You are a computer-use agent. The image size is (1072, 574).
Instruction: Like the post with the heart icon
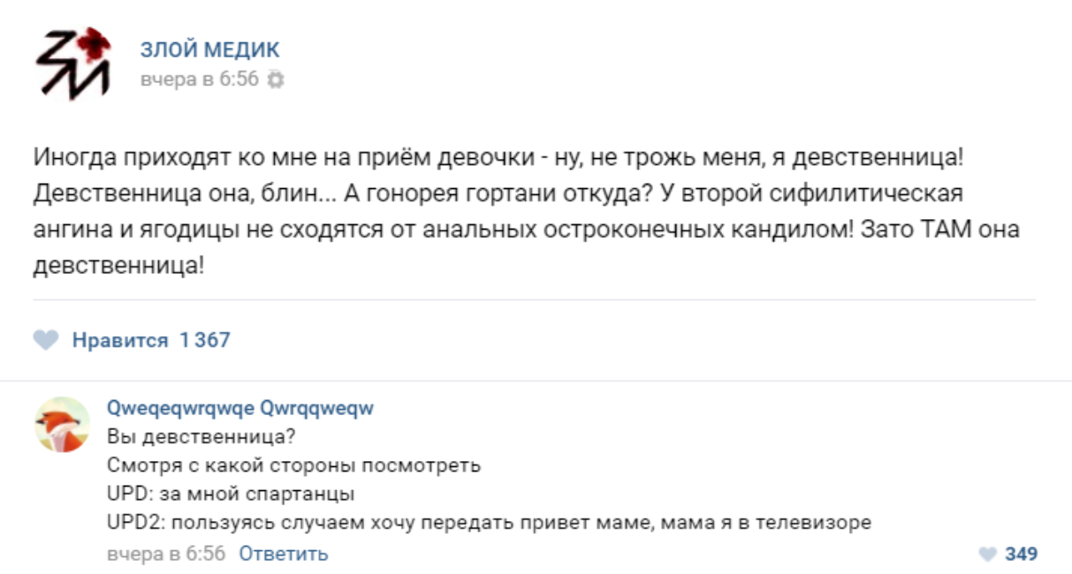click(46, 340)
